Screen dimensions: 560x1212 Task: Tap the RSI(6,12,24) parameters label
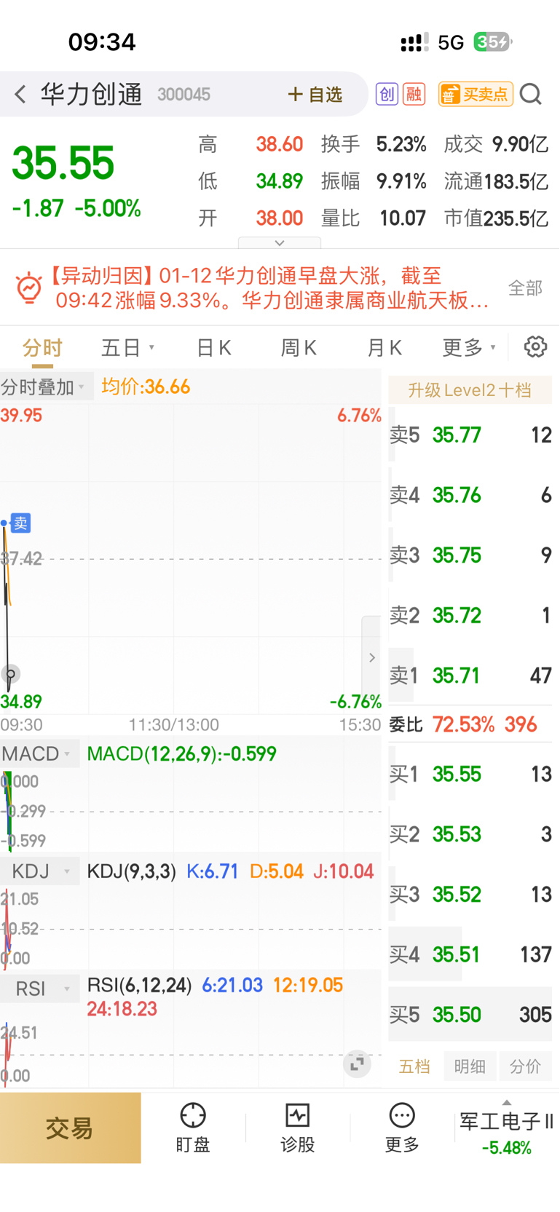[139, 986]
